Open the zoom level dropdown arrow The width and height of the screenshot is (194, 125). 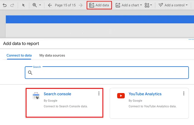click(40, 5)
